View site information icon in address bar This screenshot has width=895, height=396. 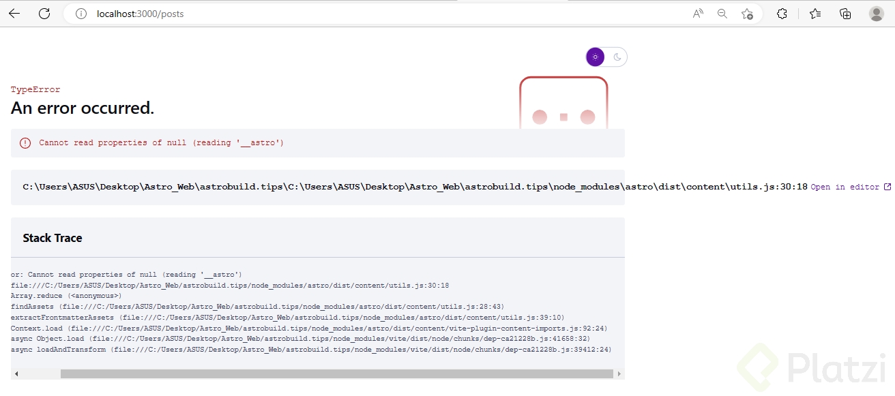tap(82, 14)
